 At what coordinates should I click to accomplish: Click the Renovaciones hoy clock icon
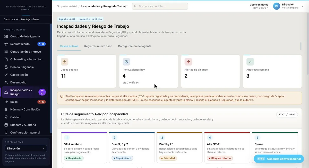click(x=126, y=62)
